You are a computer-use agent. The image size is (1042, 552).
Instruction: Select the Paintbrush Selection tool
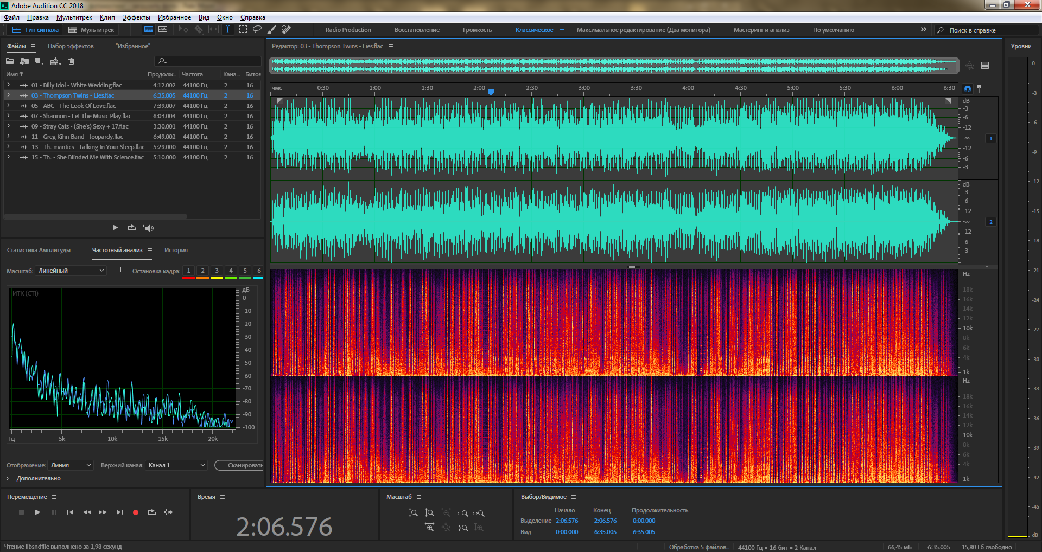[x=271, y=30]
